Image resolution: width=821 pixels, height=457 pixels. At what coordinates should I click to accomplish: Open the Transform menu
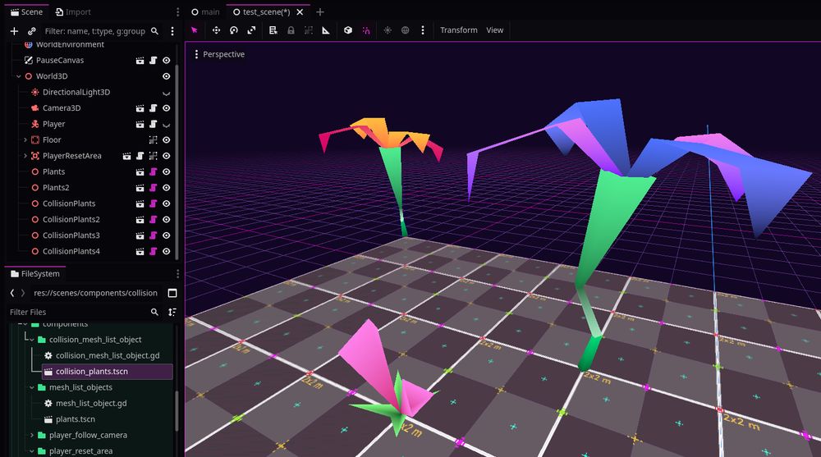click(x=459, y=30)
